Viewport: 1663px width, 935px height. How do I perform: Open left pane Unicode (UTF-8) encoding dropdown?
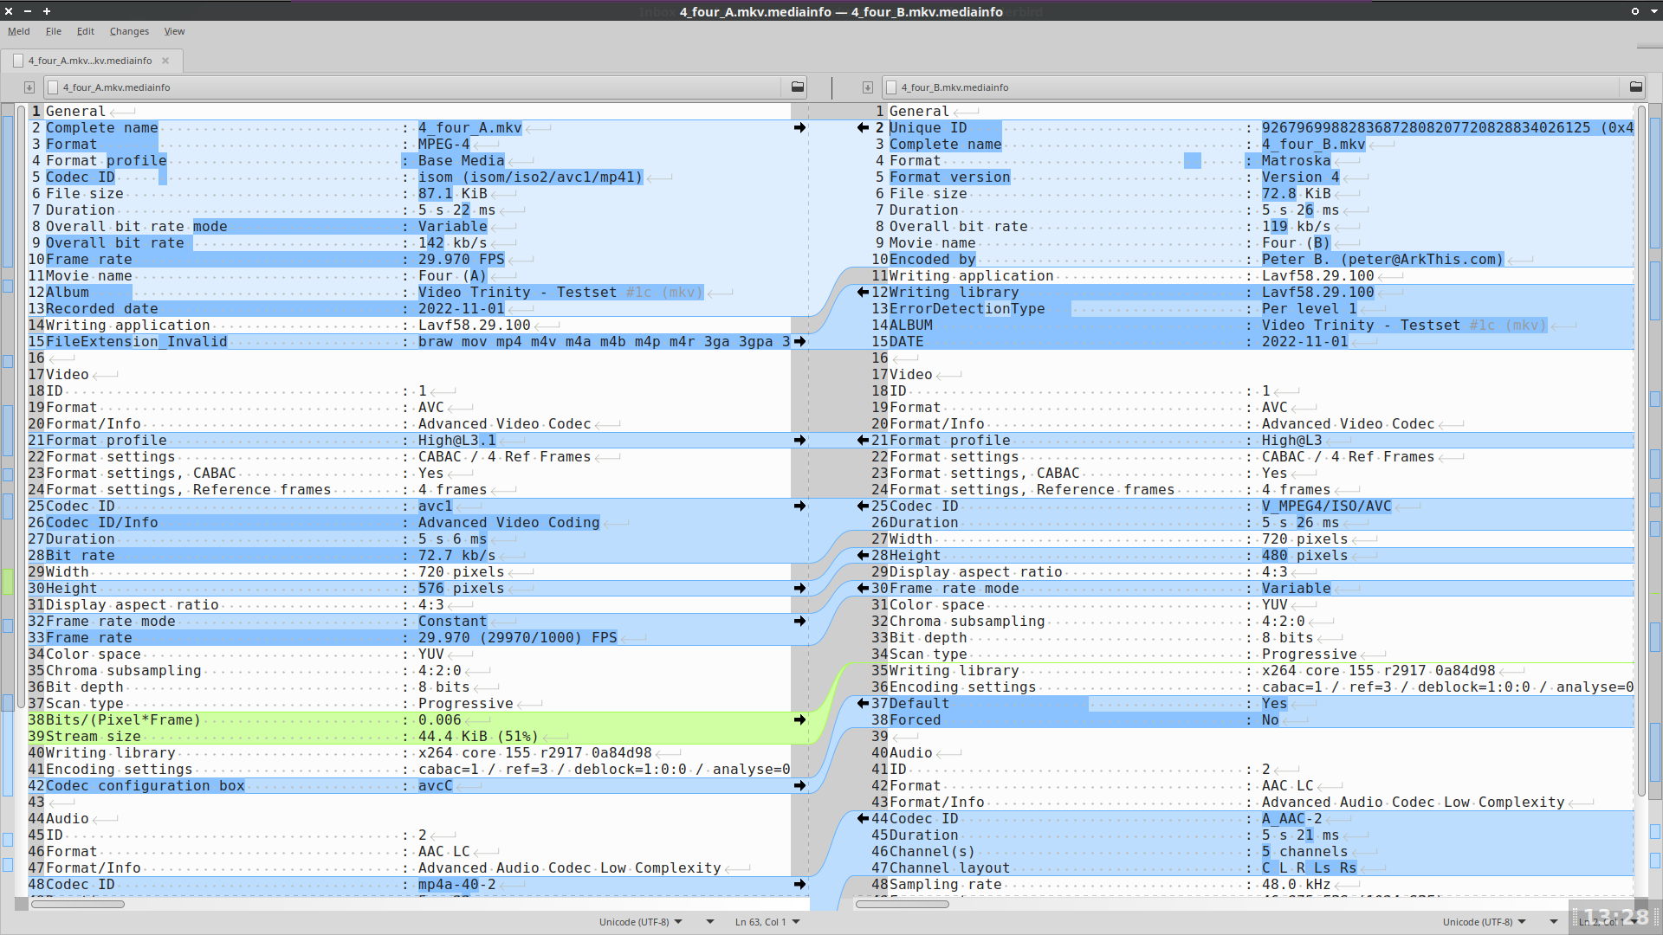coord(641,922)
